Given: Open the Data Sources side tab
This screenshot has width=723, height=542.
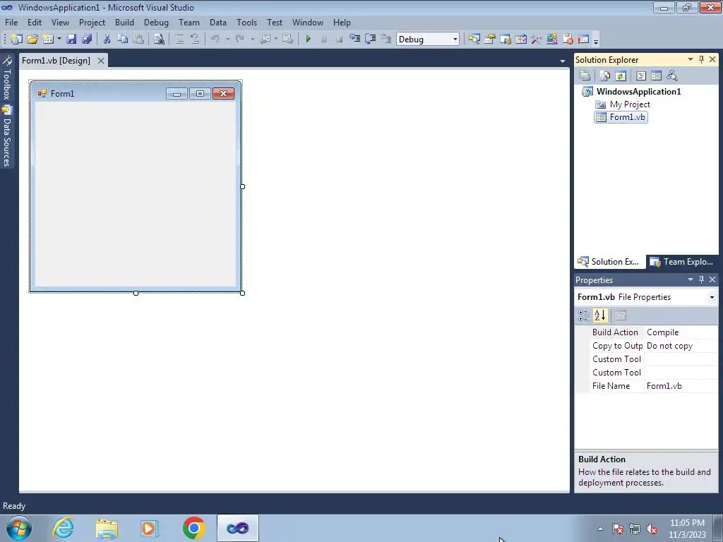Looking at the screenshot, I should (6, 136).
